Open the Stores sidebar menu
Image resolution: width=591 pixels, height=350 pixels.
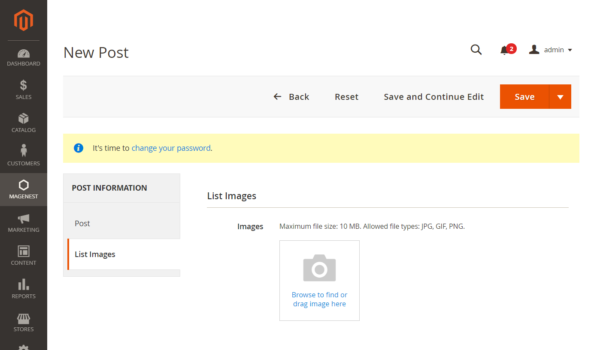tap(24, 322)
